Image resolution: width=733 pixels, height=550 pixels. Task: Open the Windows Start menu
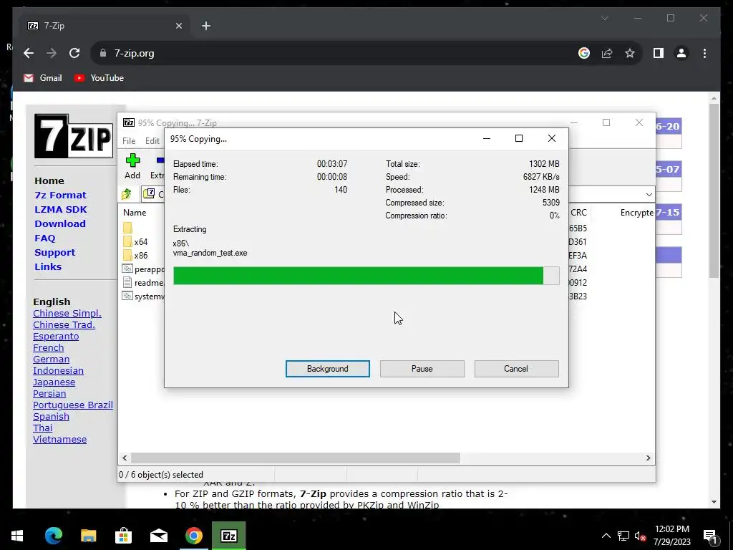click(17, 536)
